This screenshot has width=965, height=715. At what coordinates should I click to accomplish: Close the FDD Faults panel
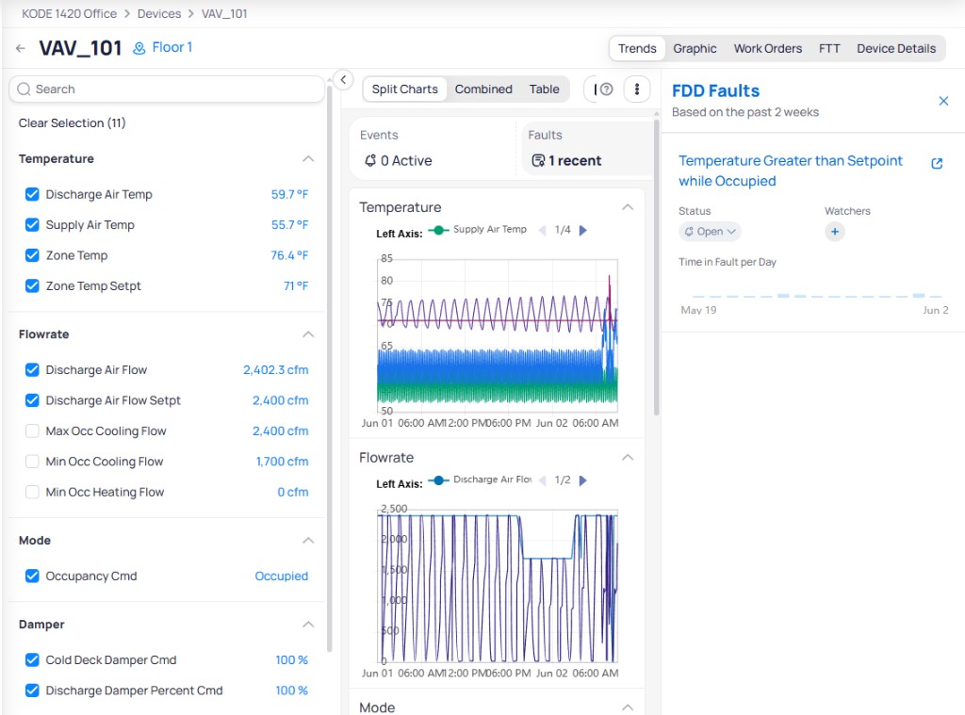[x=943, y=101]
